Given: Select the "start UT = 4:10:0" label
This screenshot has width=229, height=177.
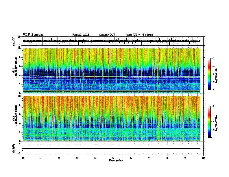Looking at the screenshot, I should point(140,35).
